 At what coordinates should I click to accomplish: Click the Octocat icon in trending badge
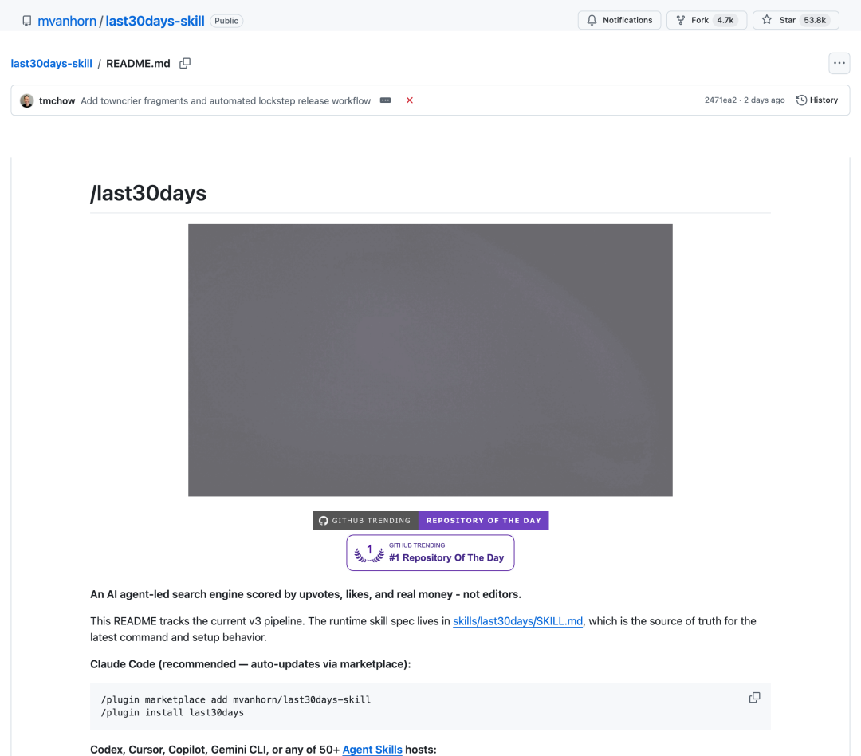[x=324, y=520]
